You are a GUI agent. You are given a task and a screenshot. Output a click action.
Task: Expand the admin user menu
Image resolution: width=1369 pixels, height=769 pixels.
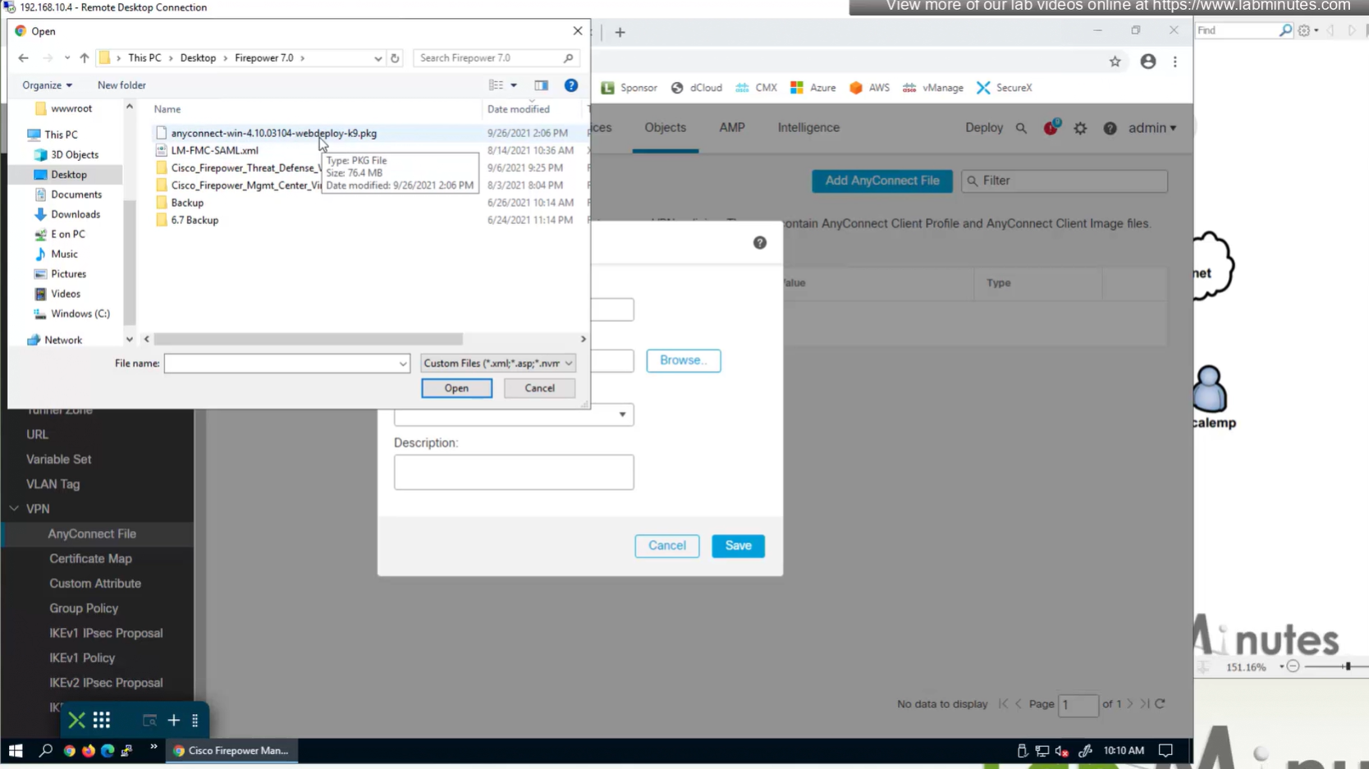1152,128
